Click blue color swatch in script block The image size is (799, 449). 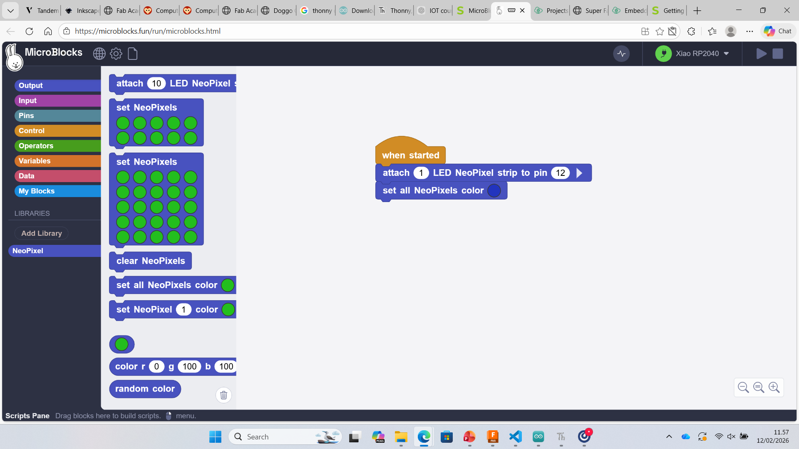[x=494, y=191]
